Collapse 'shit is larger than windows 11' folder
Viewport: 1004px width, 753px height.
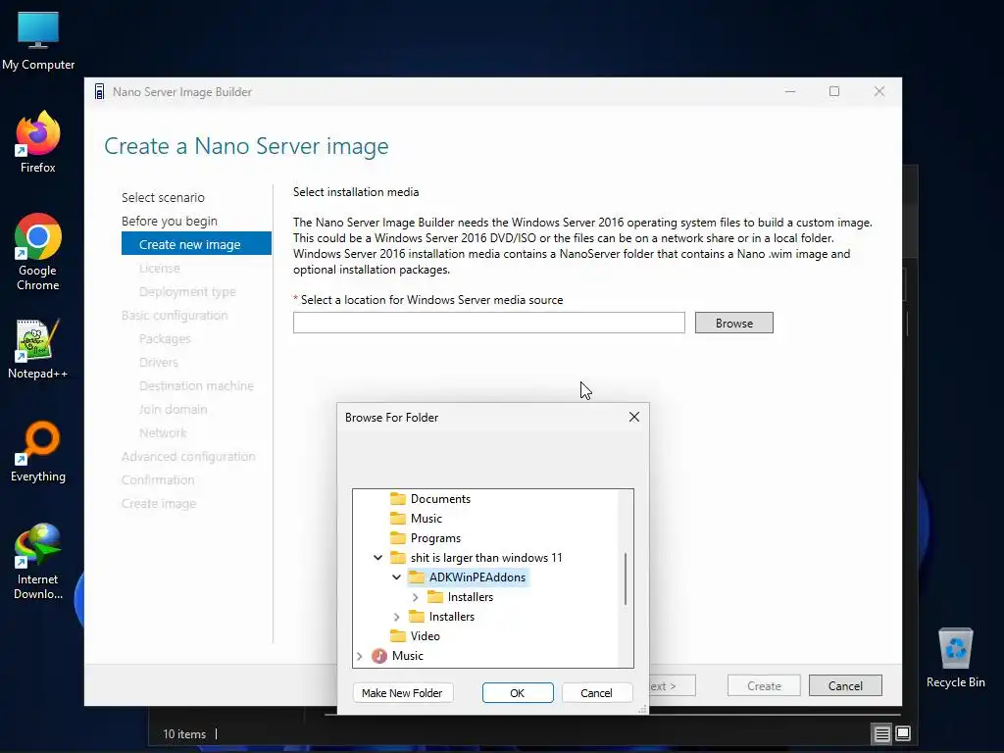[x=377, y=558]
